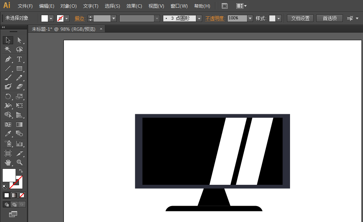363x222 pixels.
Task: Enable Draw Behind mode
Action: click(x=14, y=205)
